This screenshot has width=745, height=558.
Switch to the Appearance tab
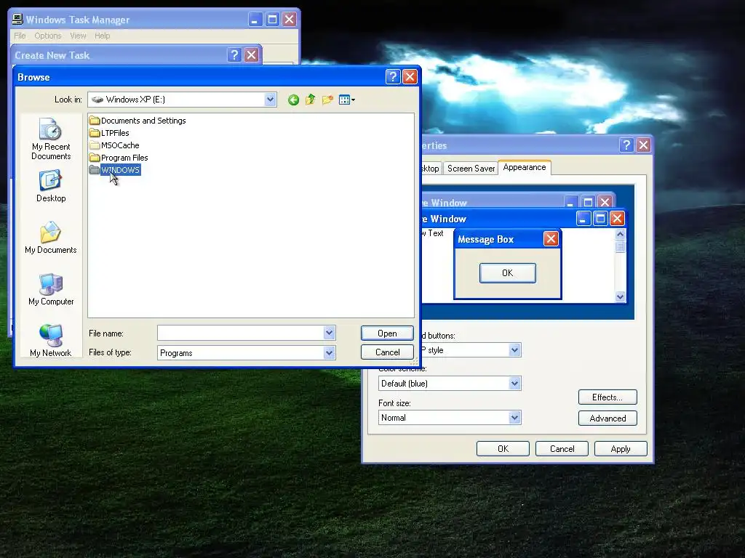525,167
